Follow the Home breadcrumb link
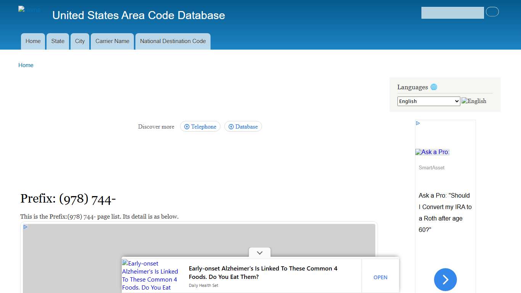Screen dimensions: 521x293 pyautogui.click(x=26, y=65)
